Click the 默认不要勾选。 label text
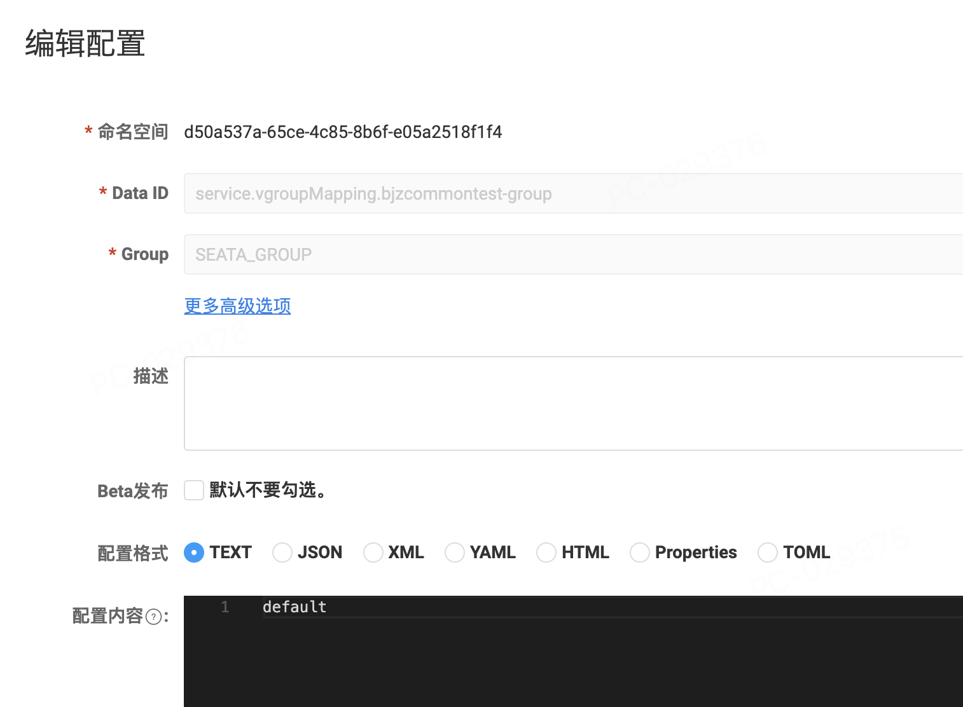 [268, 490]
